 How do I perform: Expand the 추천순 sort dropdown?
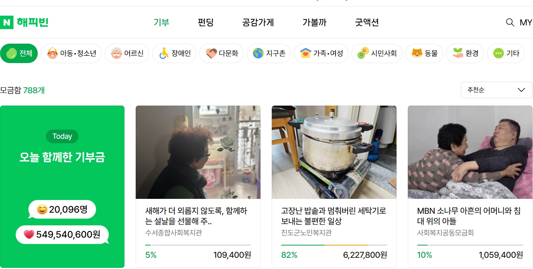click(496, 90)
